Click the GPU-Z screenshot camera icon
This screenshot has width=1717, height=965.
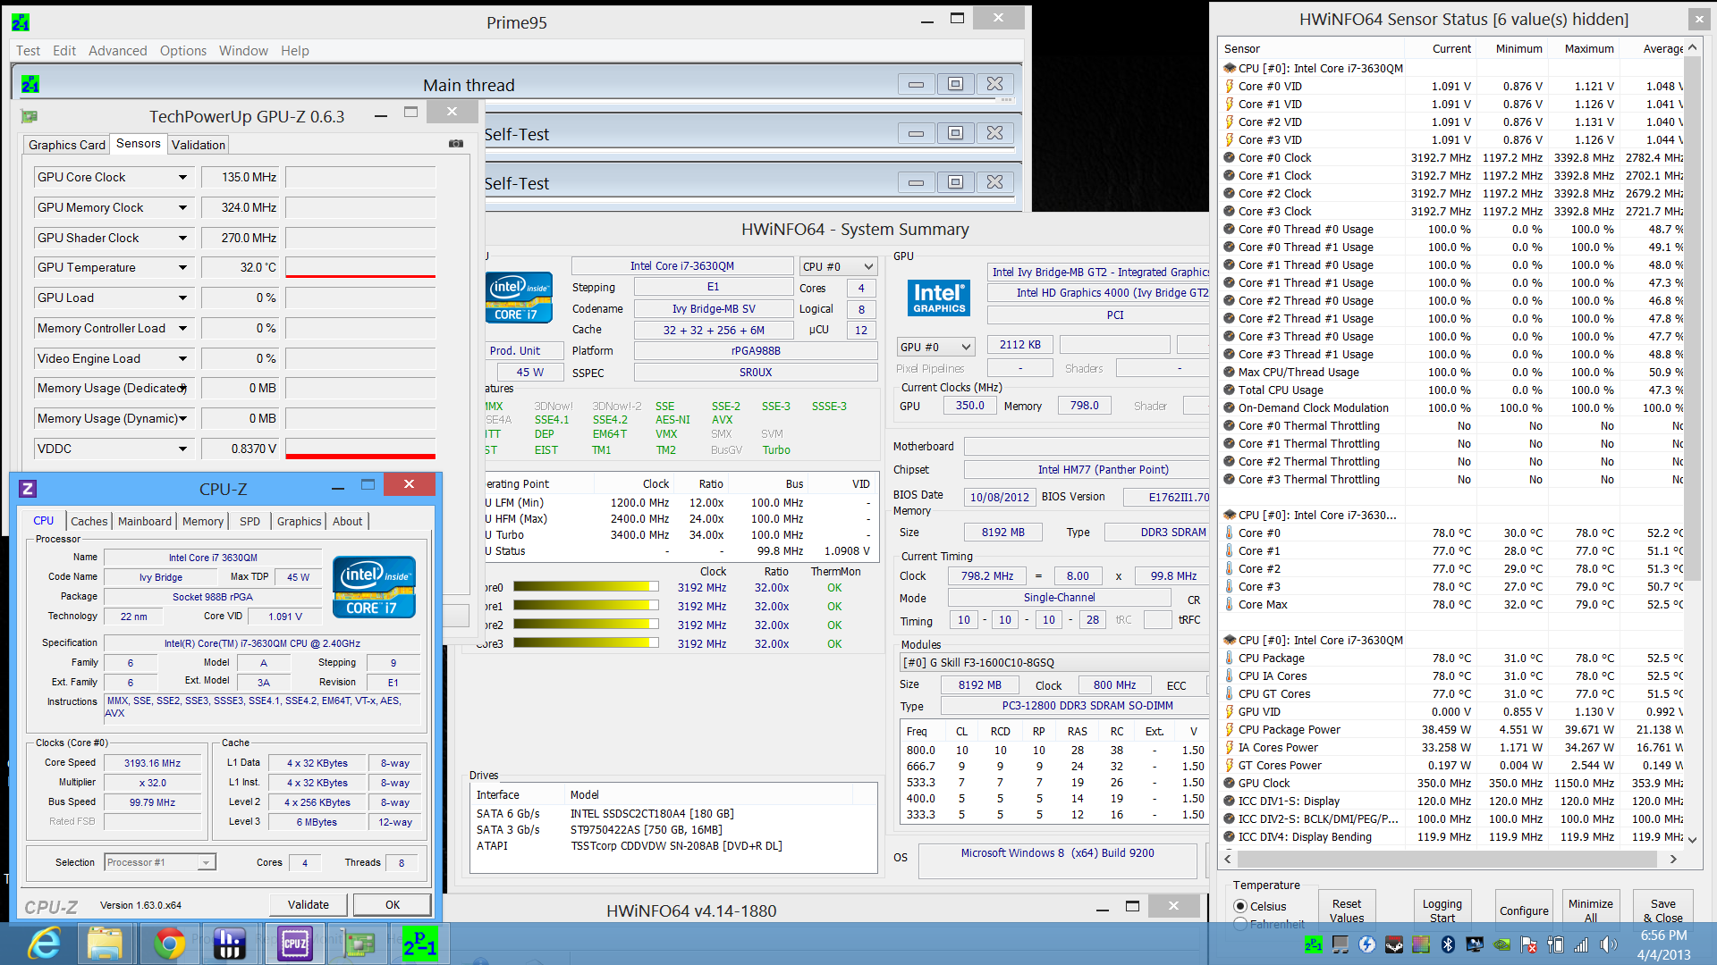pos(456,144)
